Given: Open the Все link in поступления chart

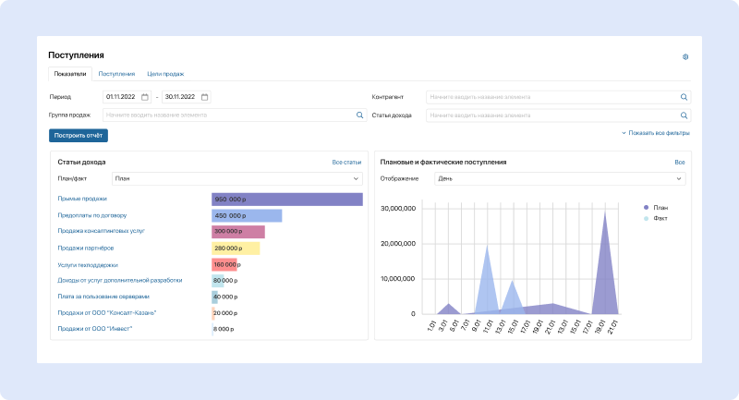Looking at the screenshot, I should click(x=680, y=162).
